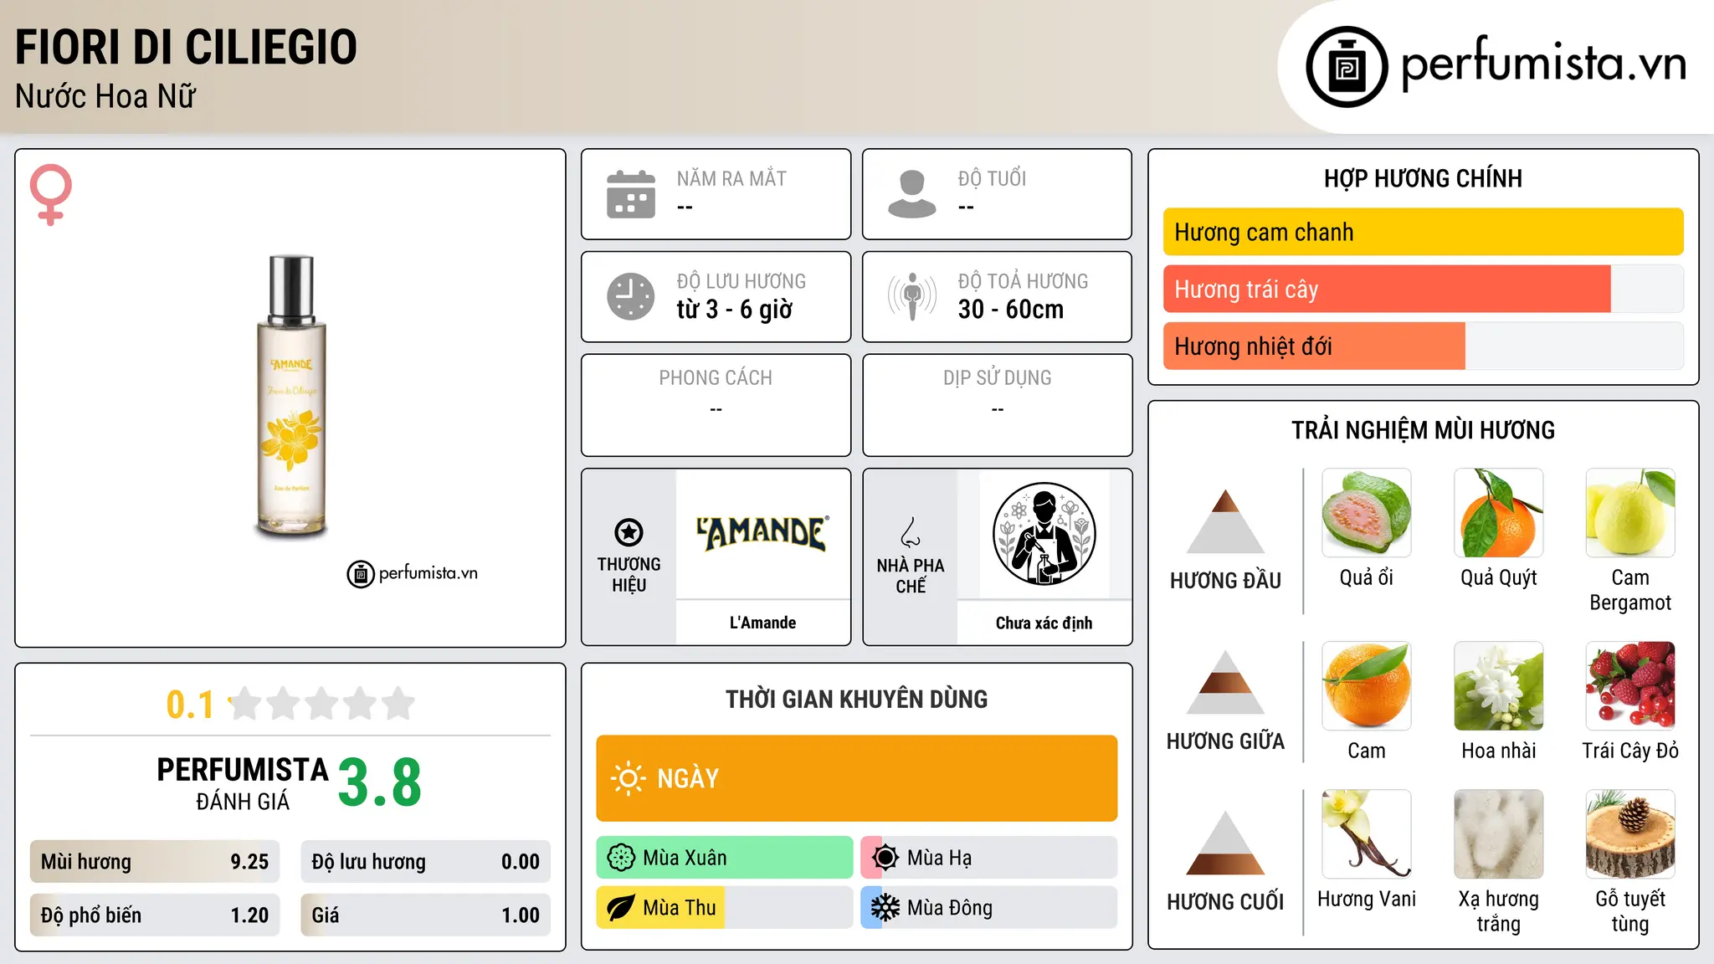Image resolution: width=1714 pixels, height=964 pixels.
Task: Click the Mùa Đông season label
Action: (950, 908)
